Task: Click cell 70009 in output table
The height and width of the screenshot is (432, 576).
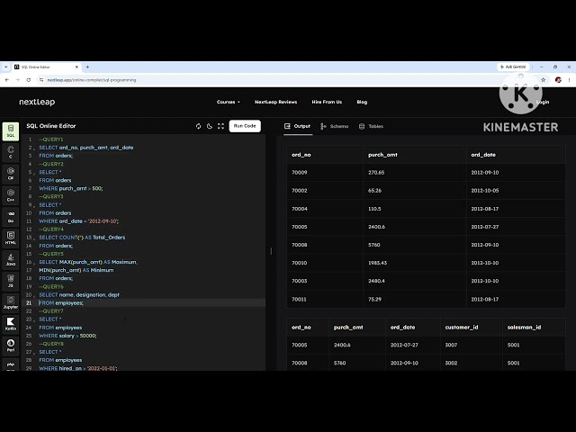Action: click(300, 173)
